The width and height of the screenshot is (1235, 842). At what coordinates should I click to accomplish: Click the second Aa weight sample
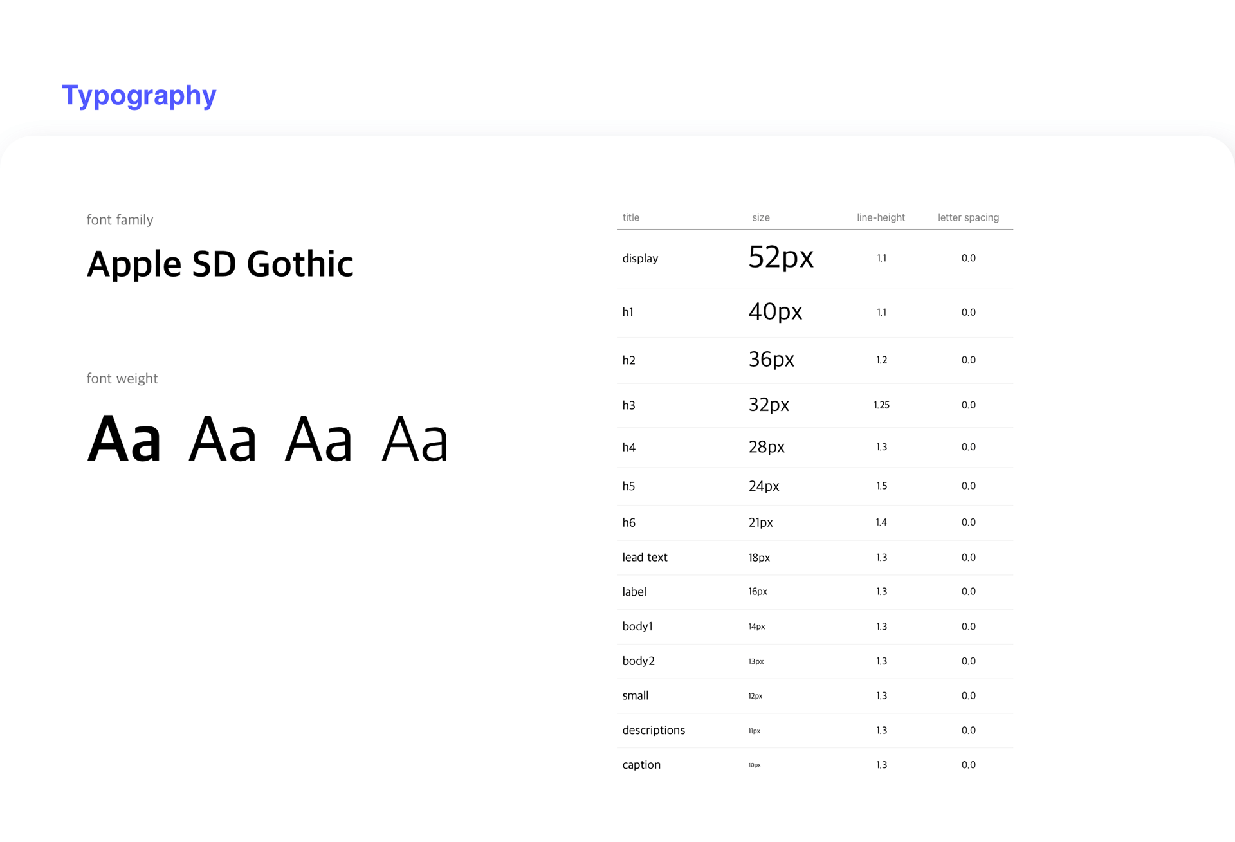click(223, 439)
